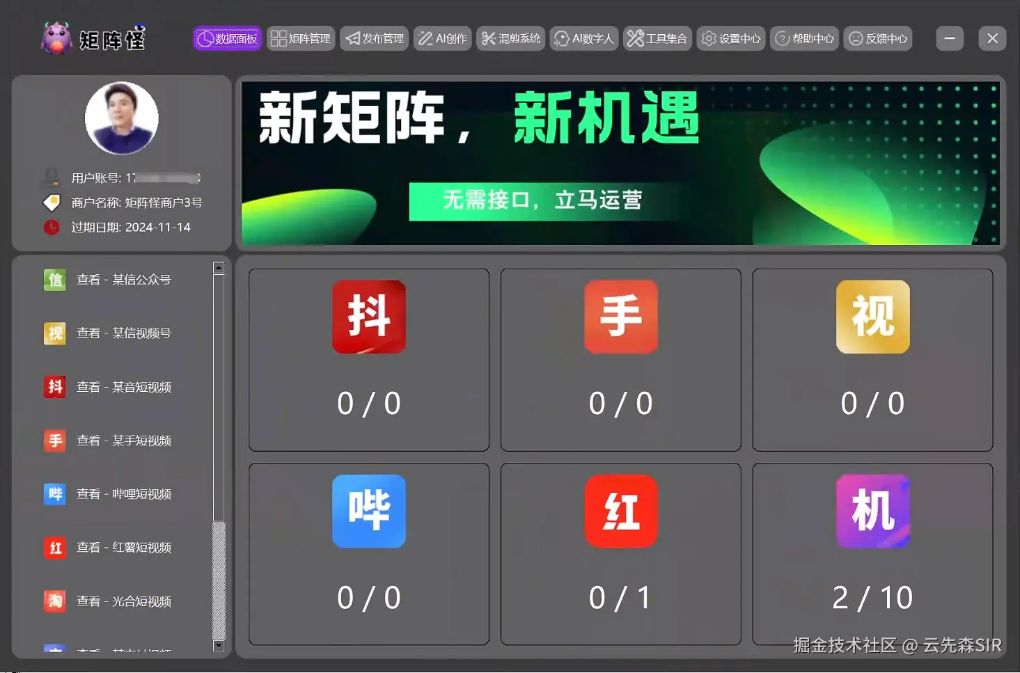Open 查看 - 某手短视频 entry
1020x673 pixels.
click(x=124, y=441)
